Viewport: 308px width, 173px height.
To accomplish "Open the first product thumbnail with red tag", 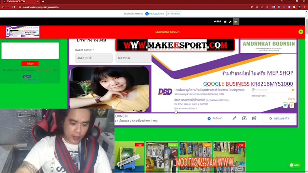I will coord(129,157).
